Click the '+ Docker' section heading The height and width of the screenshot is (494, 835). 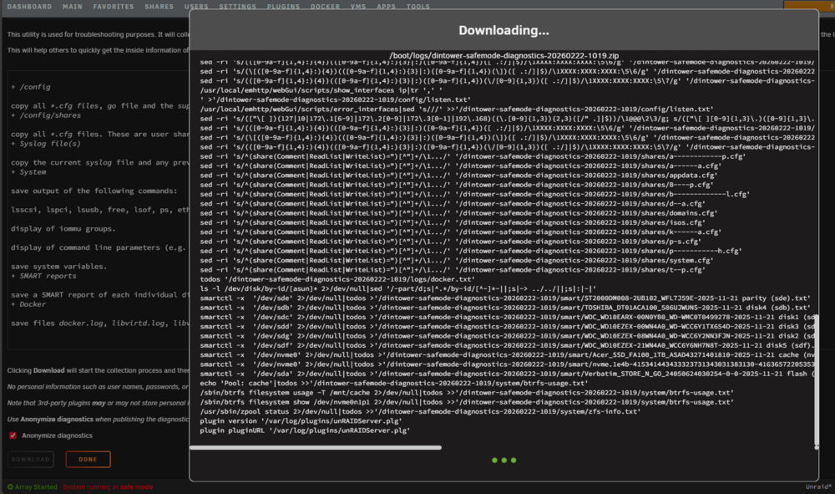pos(28,303)
